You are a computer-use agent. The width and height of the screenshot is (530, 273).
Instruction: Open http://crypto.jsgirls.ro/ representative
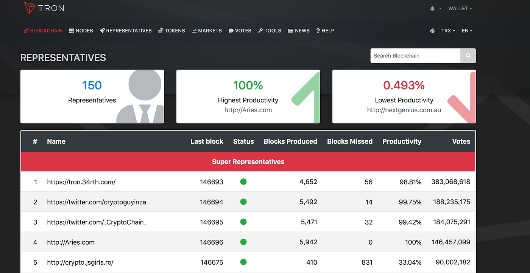point(80,262)
